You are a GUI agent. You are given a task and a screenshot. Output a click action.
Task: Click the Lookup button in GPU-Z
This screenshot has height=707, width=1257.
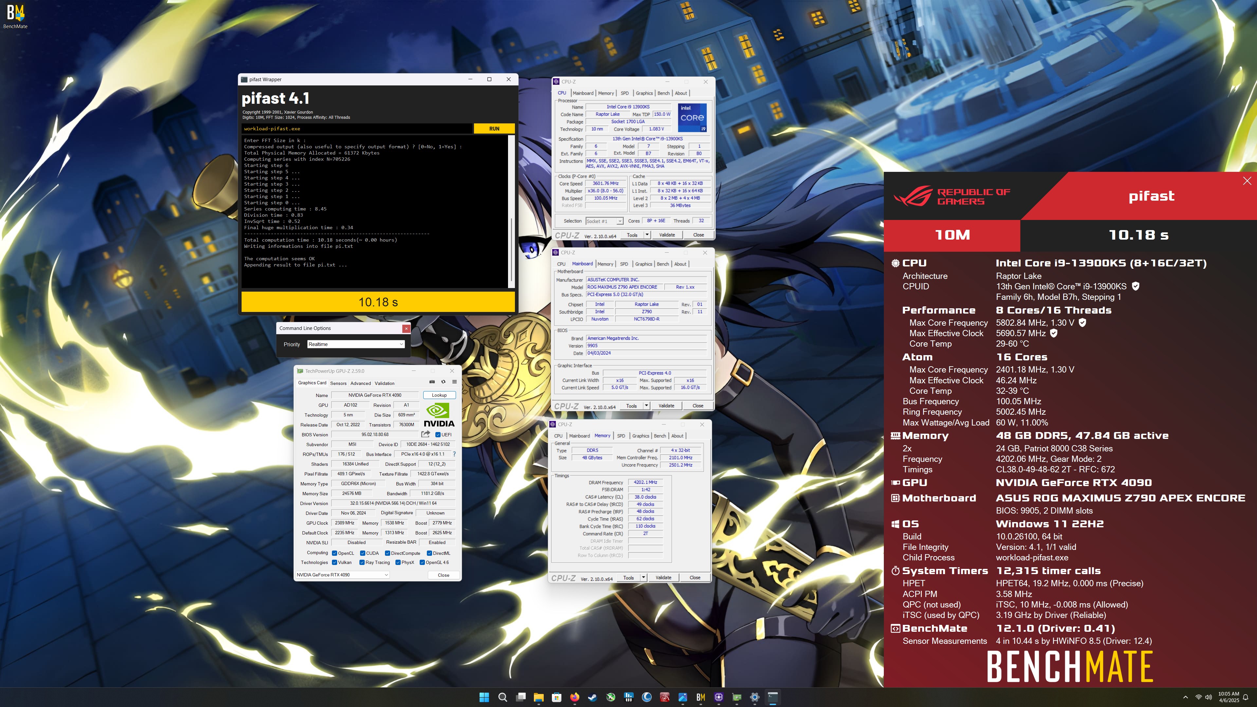tap(439, 395)
